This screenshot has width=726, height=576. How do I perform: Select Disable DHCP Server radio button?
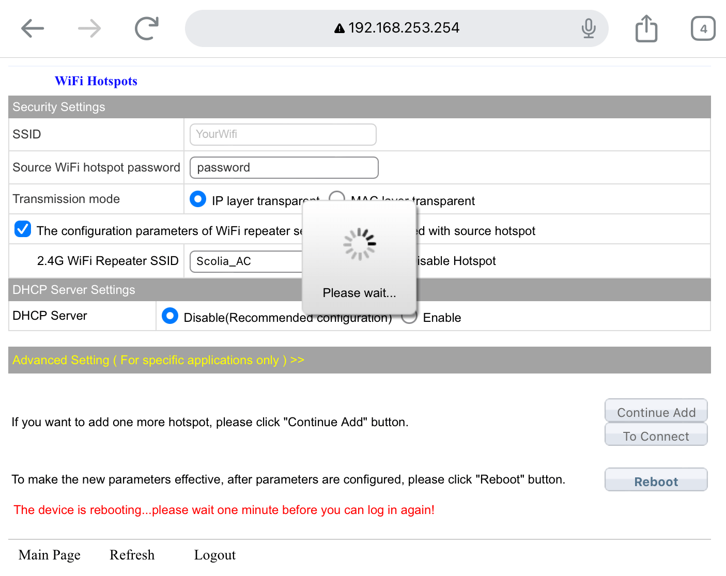[x=170, y=316]
